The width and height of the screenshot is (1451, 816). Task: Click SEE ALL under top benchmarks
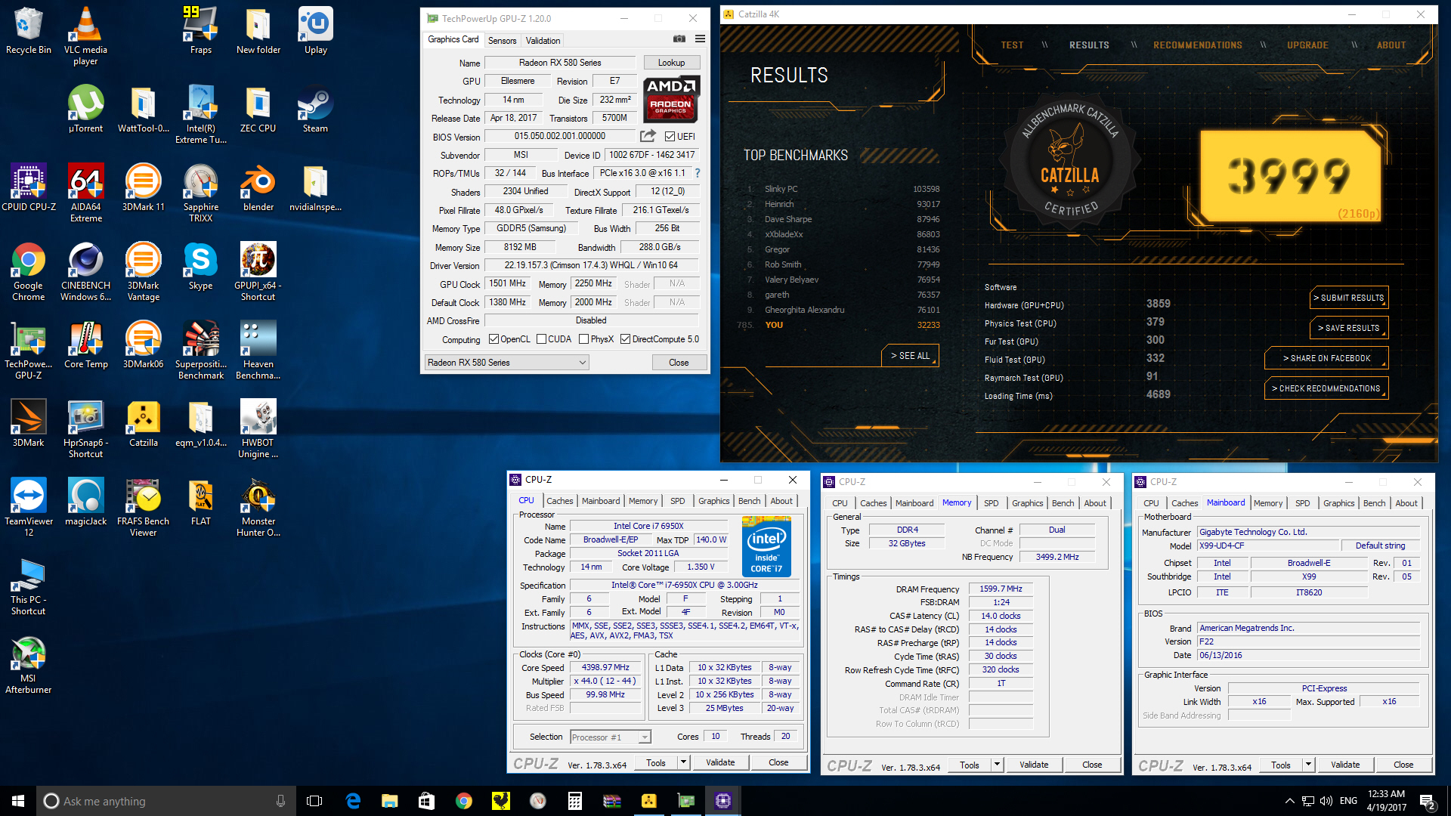tap(910, 356)
